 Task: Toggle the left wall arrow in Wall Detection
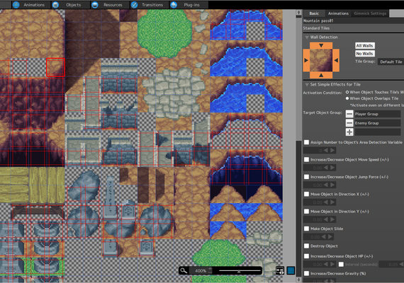pyautogui.click(x=306, y=60)
